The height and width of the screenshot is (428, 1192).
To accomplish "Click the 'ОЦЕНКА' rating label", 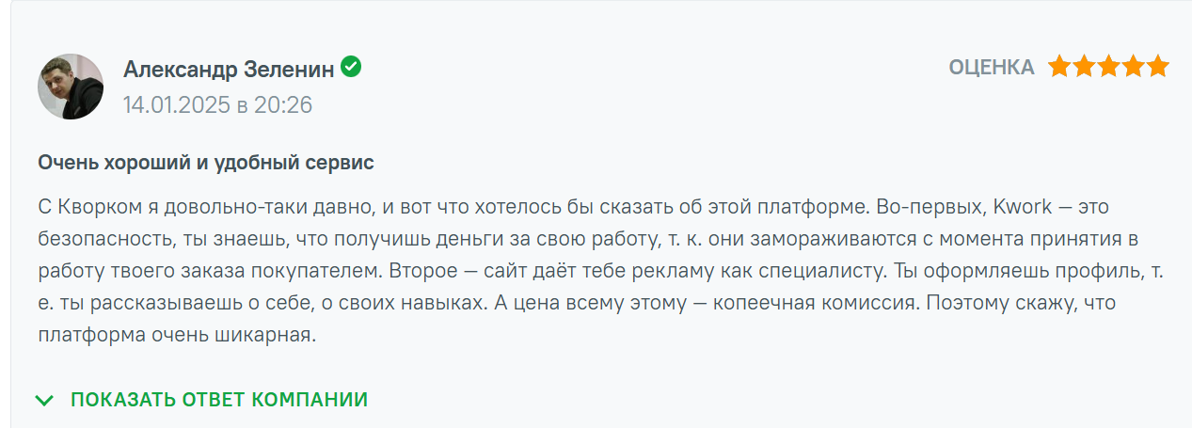I will 991,67.
